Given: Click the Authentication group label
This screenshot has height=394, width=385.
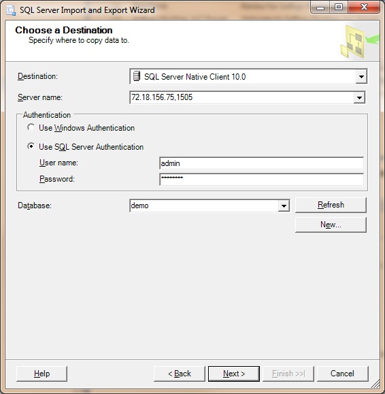Looking at the screenshot, I should (47, 115).
